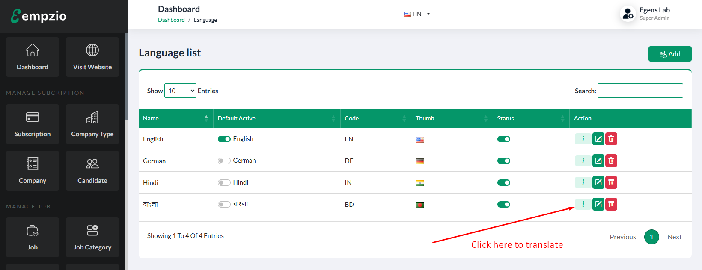Enable German as default active language
702x270 pixels.
click(224, 161)
